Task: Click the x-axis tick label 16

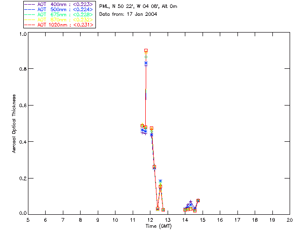Action: point(220,220)
